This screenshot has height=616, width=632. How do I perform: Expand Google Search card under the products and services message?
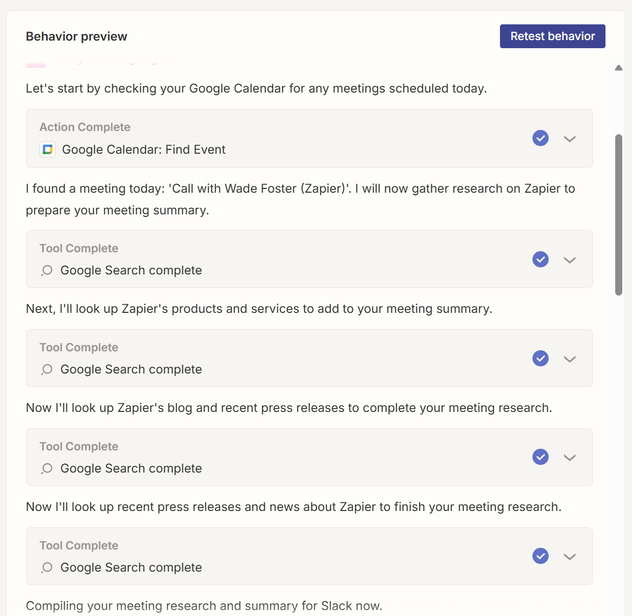point(570,359)
